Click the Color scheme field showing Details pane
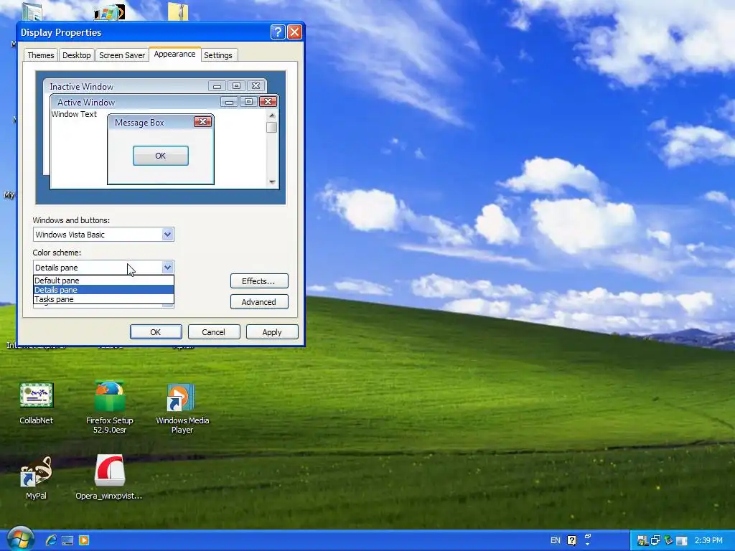Image resolution: width=735 pixels, height=551 pixels. [103, 267]
